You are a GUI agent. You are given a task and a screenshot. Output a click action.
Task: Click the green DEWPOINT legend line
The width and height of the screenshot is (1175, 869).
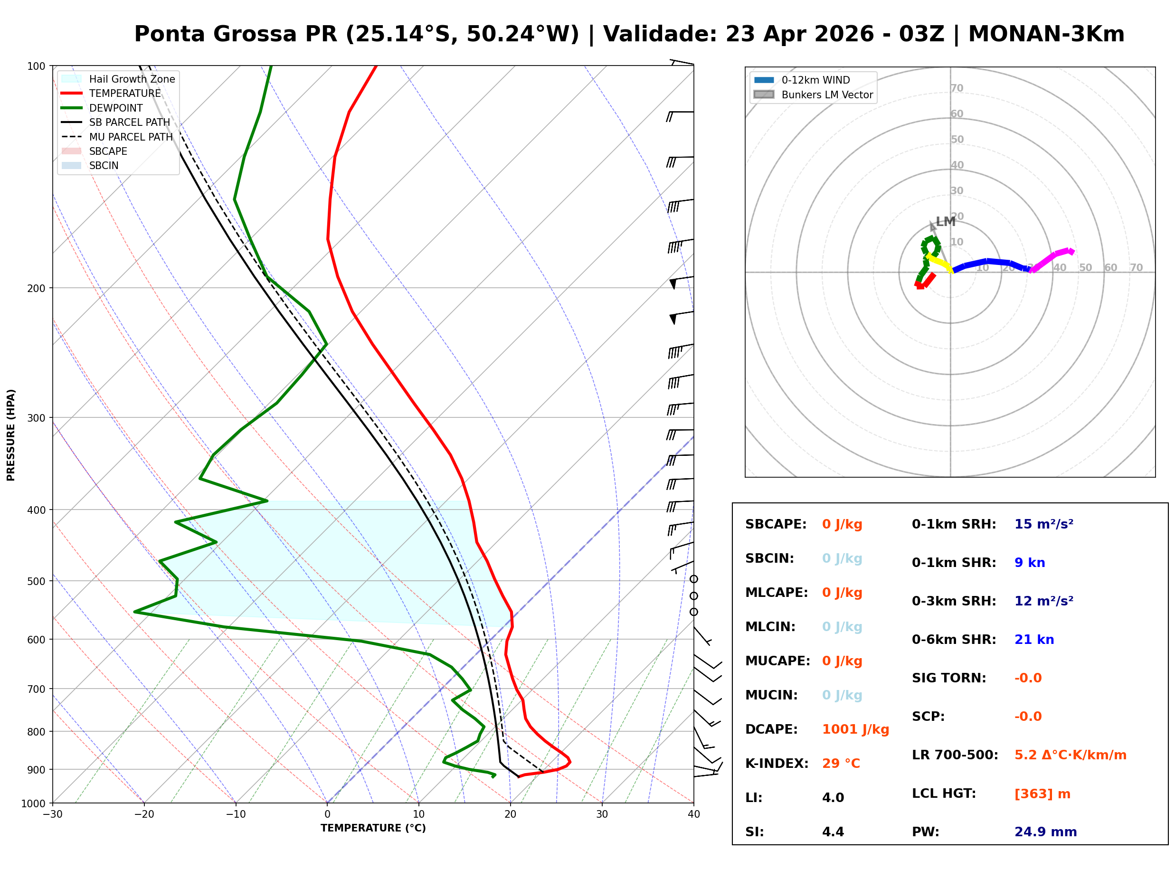click(x=72, y=108)
